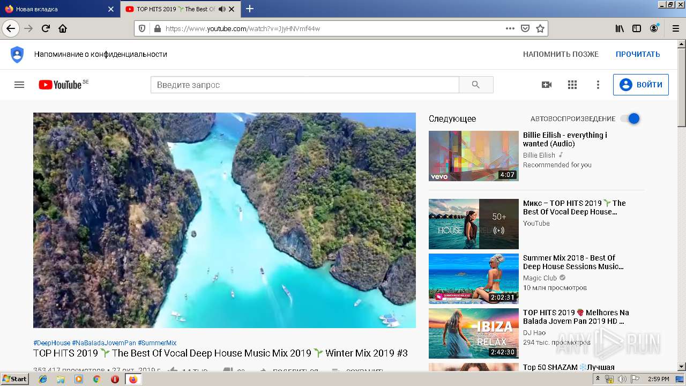Go back using the browser back arrow

(11, 28)
